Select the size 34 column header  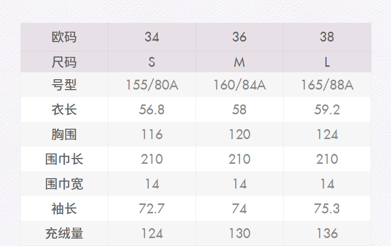click(x=152, y=37)
